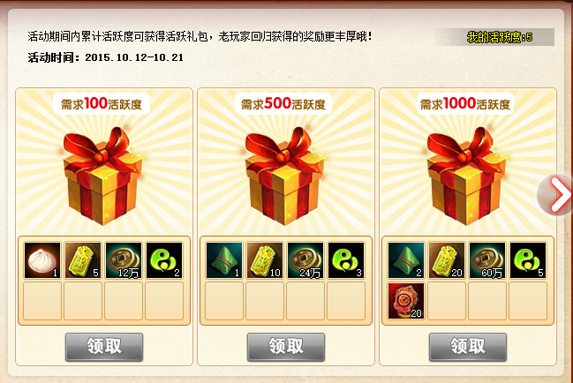Click the 60万 copper coins reward icon
This screenshot has height=383, width=573.
[487, 260]
